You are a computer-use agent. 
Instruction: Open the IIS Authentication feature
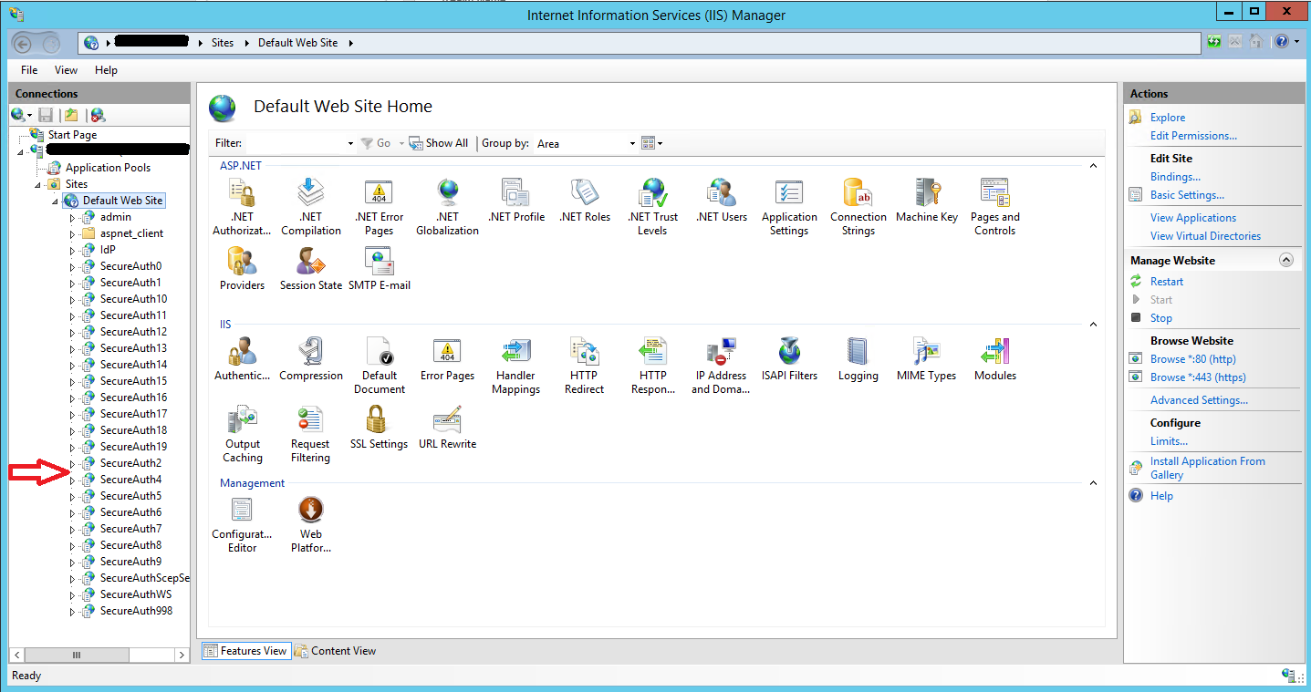[242, 359]
